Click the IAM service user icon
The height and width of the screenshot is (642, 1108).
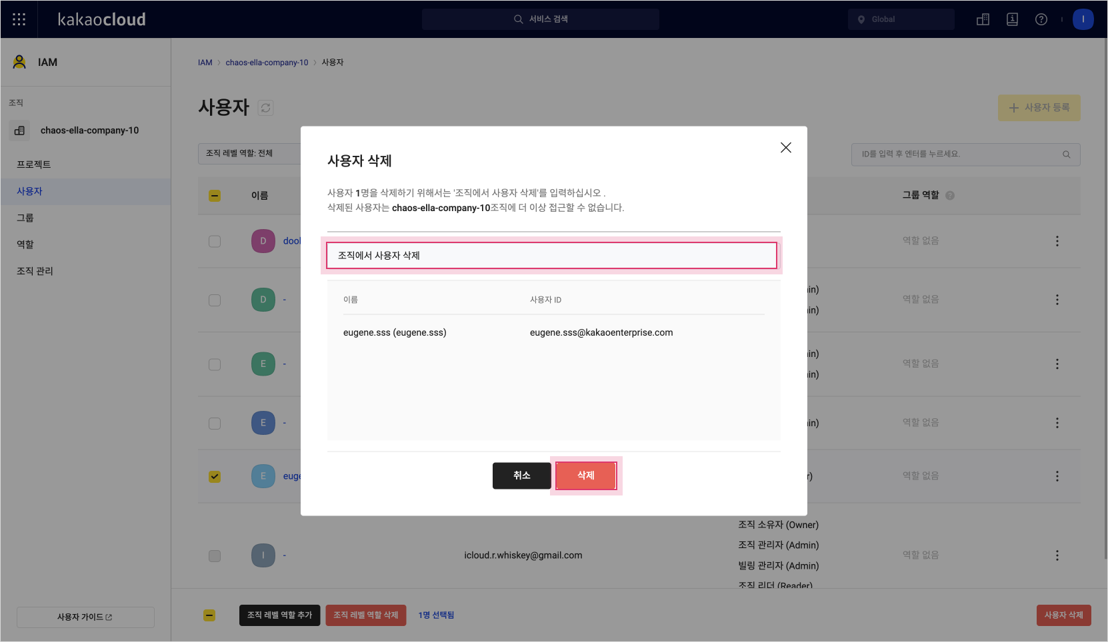(x=19, y=62)
